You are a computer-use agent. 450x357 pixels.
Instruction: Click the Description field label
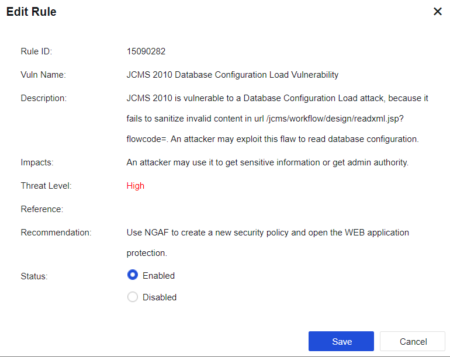click(44, 98)
